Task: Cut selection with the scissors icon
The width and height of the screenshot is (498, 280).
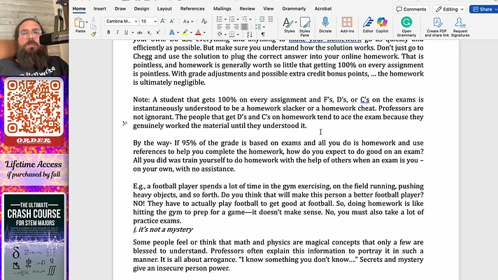Action: tap(94, 20)
